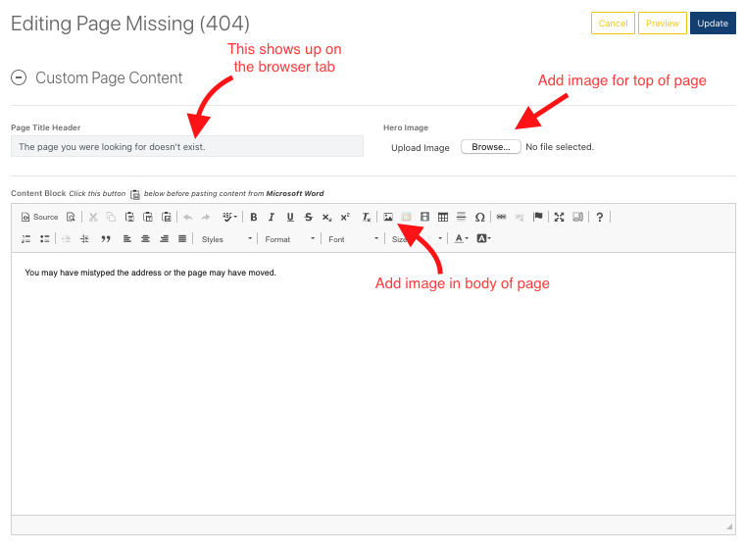The width and height of the screenshot is (744, 551).
Task: Click the Cancel button
Action: point(613,24)
